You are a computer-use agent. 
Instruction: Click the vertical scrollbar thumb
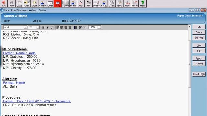coord(190,64)
